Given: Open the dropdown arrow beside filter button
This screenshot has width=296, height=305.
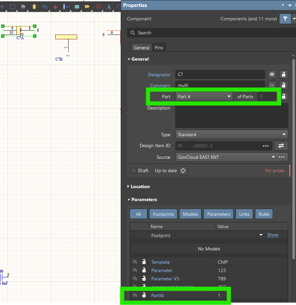Looking at the screenshot, I should [x=294, y=19].
